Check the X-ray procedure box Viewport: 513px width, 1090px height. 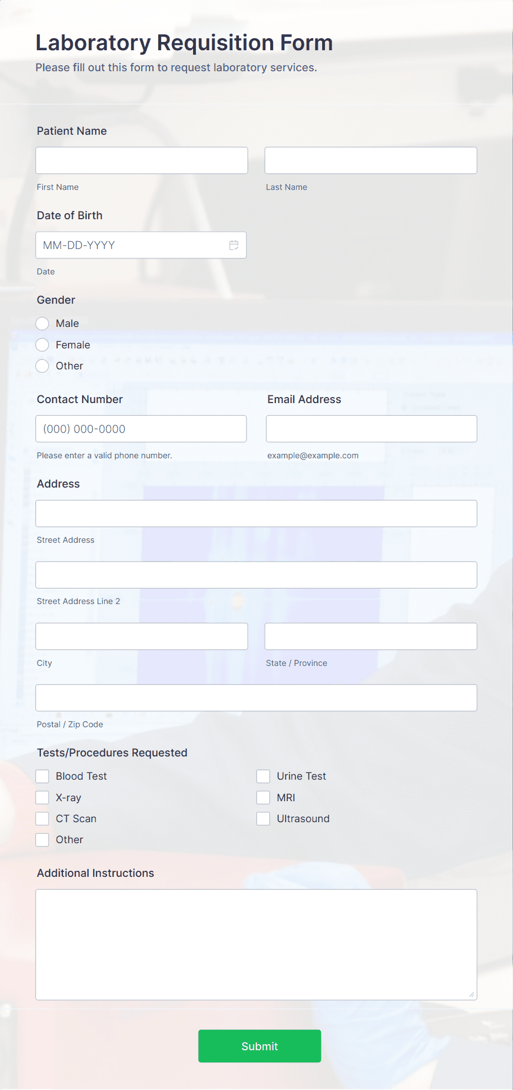(x=42, y=797)
